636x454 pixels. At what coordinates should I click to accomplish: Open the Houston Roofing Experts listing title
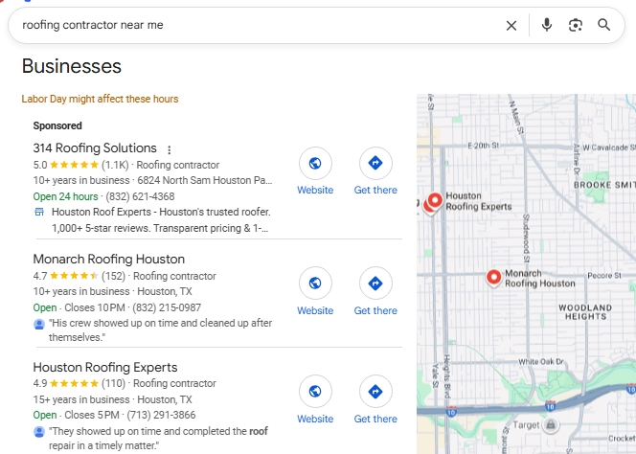(105, 367)
